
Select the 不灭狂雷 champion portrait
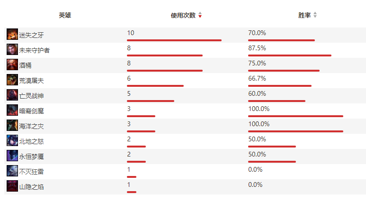pos(12,171)
